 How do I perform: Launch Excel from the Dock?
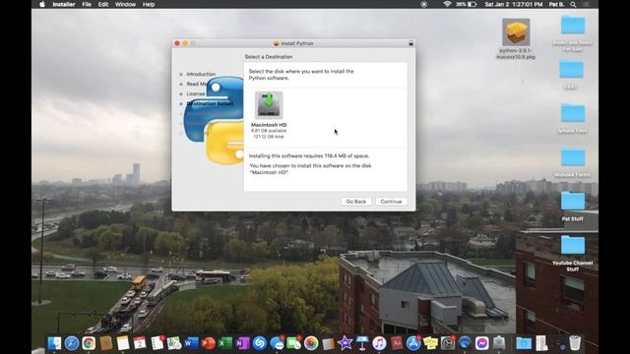(x=225, y=343)
